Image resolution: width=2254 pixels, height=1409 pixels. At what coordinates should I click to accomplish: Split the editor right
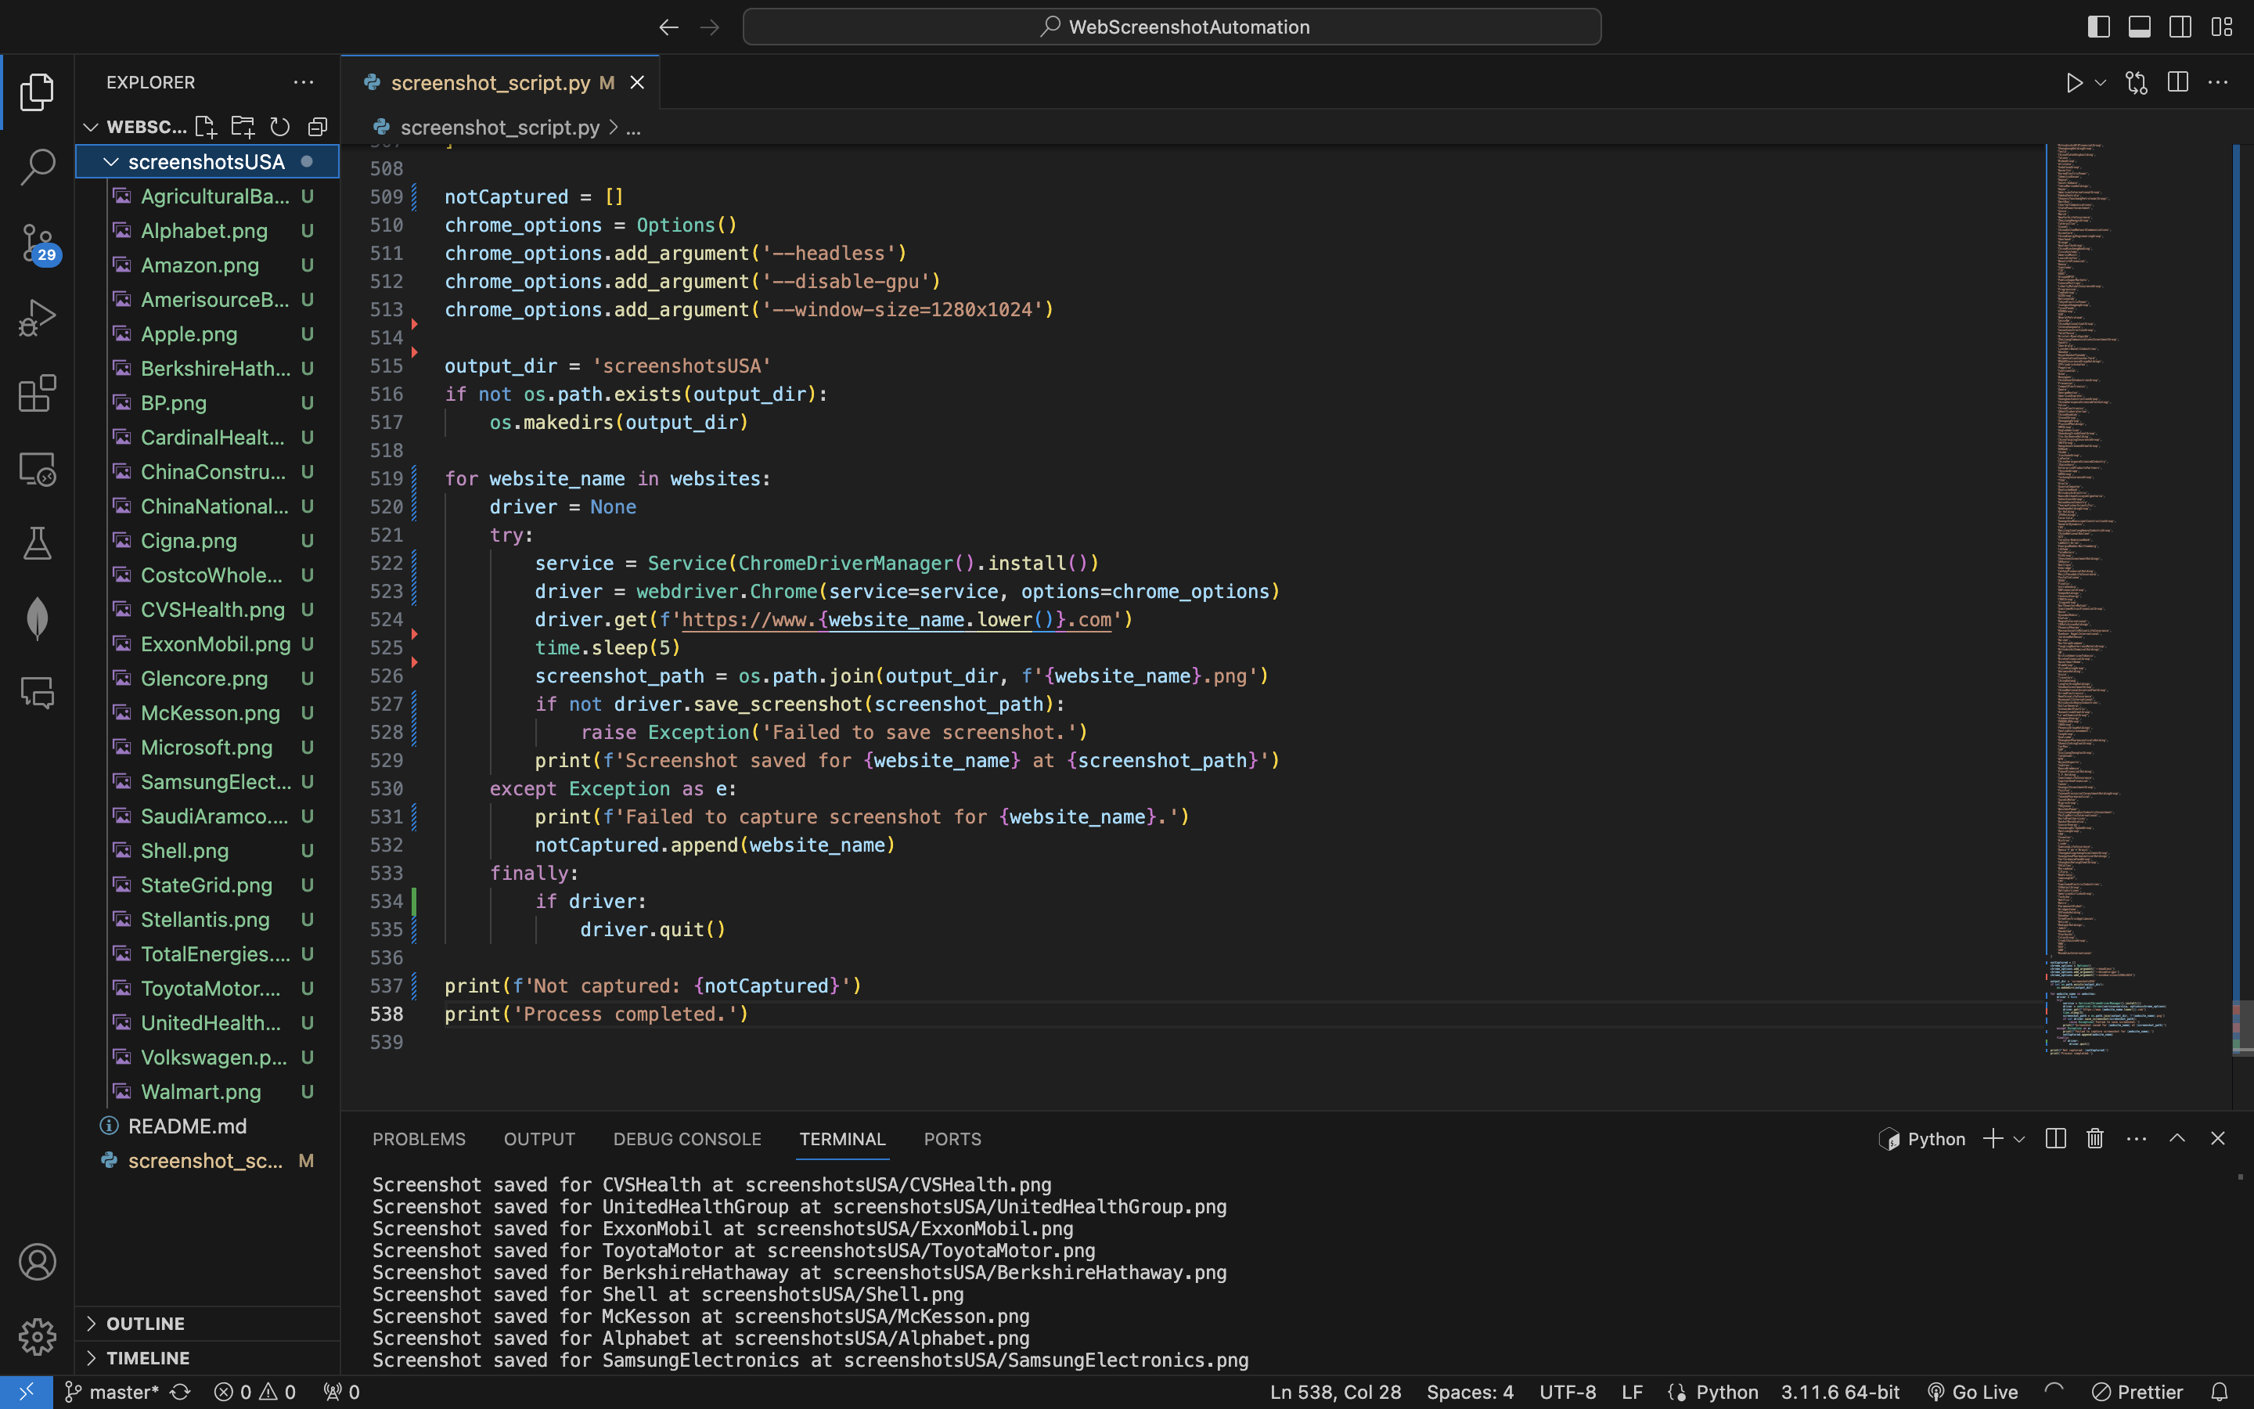tap(2177, 83)
